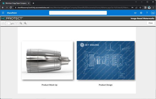Open the saved passwords key icon

pos(132,8)
